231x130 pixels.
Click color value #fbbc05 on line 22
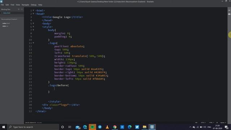coord(98,79)
